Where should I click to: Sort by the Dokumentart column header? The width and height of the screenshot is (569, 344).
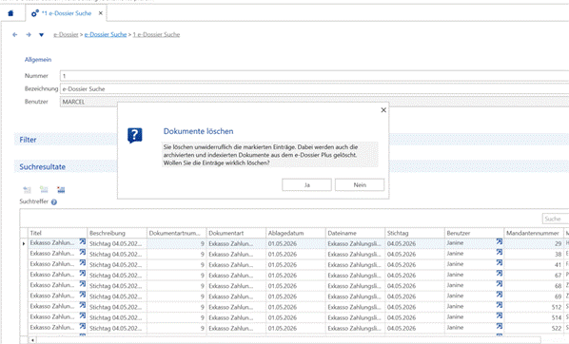(x=236, y=233)
